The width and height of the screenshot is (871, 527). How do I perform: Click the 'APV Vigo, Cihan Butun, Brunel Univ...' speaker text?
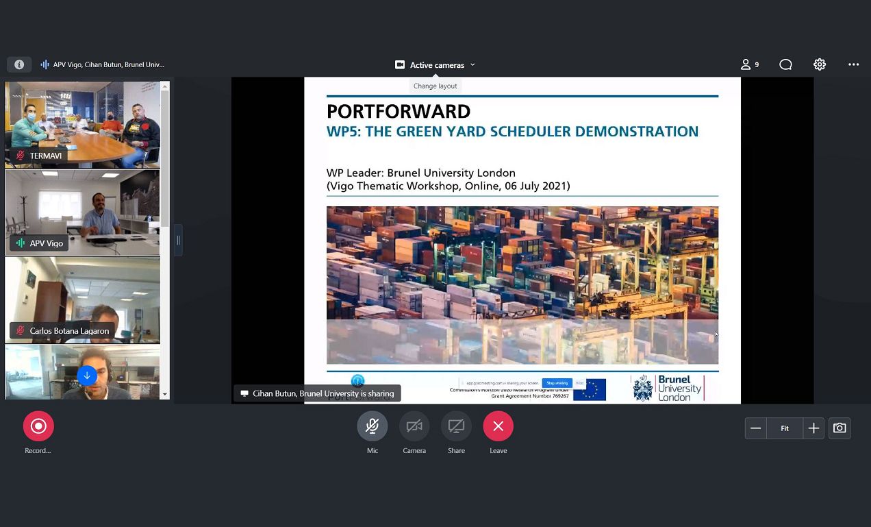[x=109, y=64]
